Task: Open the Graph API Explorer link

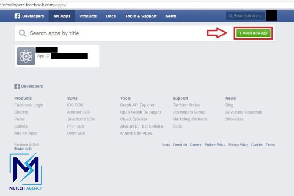Action: (x=137, y=105)
